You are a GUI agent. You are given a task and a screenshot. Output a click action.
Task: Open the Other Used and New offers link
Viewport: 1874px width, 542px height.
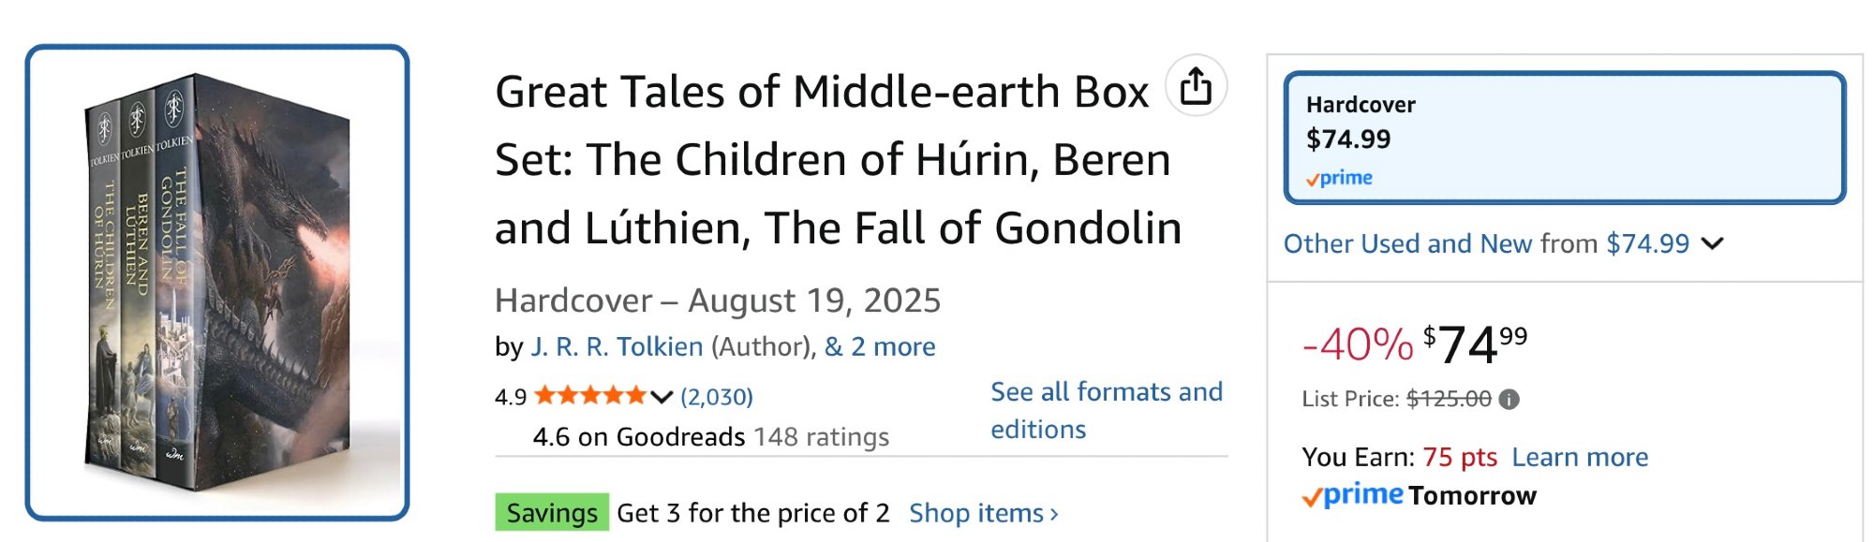[x=1486, y=244]
